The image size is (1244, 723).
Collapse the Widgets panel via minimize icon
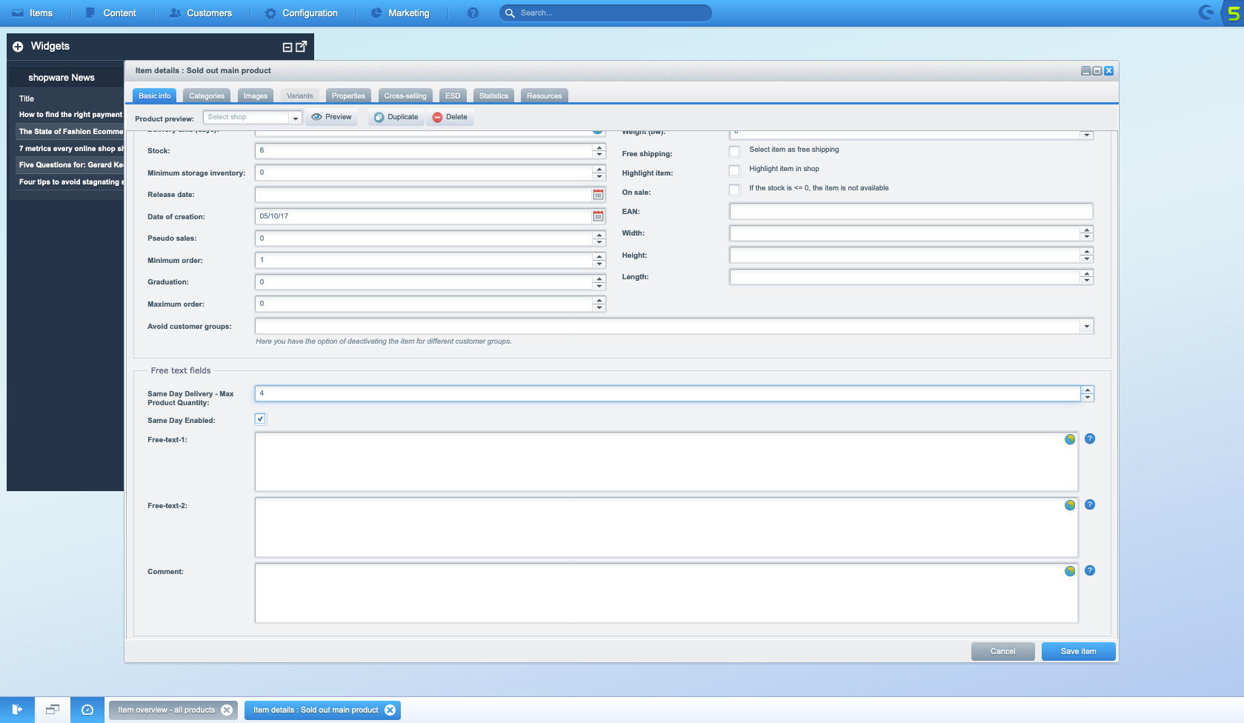(x=287, y=47)
